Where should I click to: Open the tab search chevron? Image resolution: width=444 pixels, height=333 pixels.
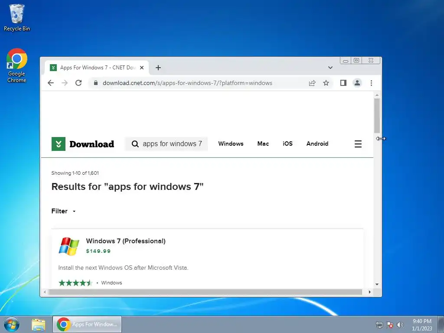pyautogui.click(x=330, y=68)
